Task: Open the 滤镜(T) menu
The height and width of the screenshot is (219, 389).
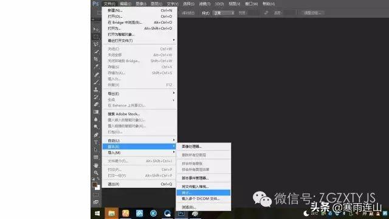Action: tap(205, 4)
